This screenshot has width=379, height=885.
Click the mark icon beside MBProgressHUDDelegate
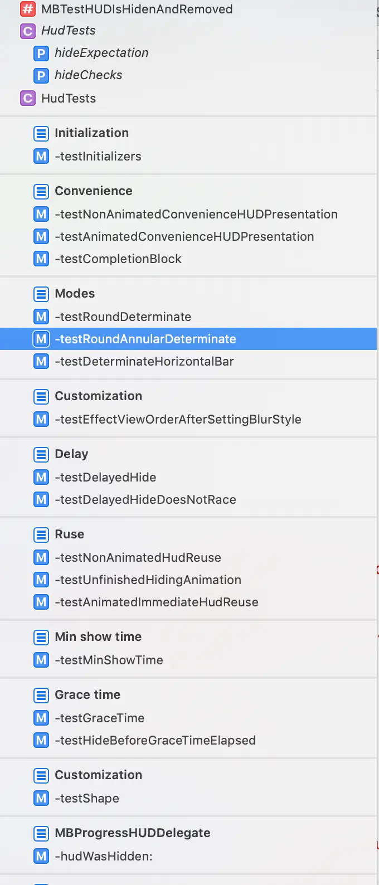tap(41, 833)
